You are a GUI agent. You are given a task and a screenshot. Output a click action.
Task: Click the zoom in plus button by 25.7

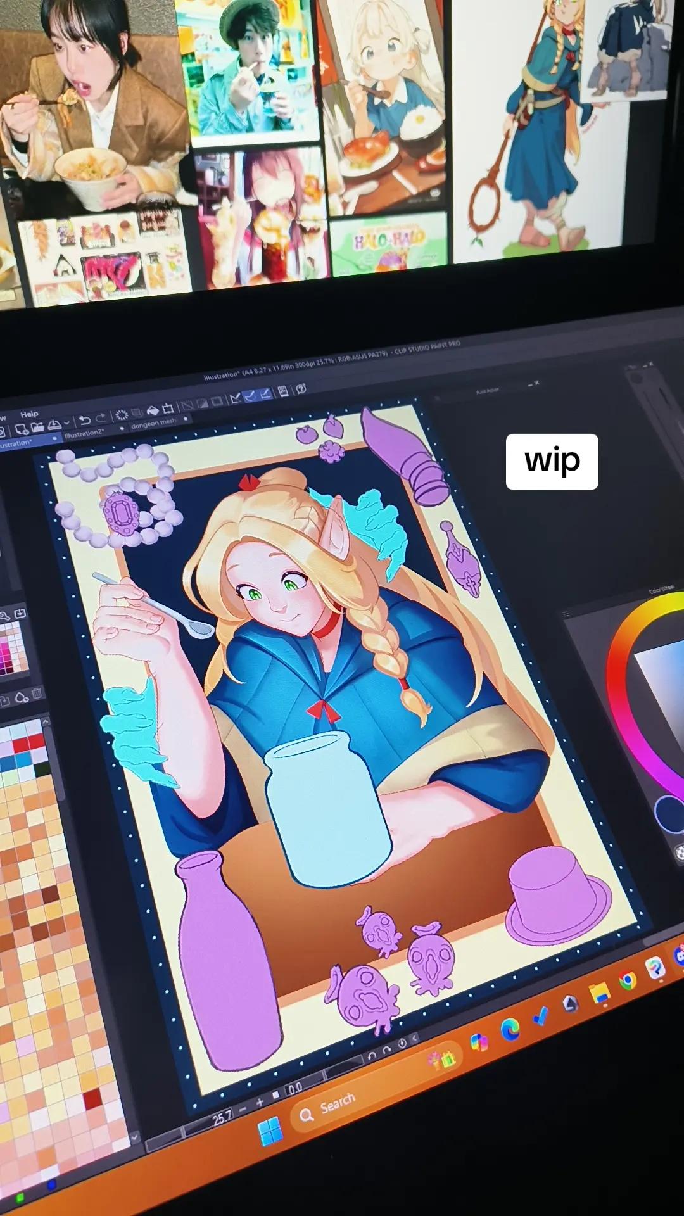pos(260,1102)
